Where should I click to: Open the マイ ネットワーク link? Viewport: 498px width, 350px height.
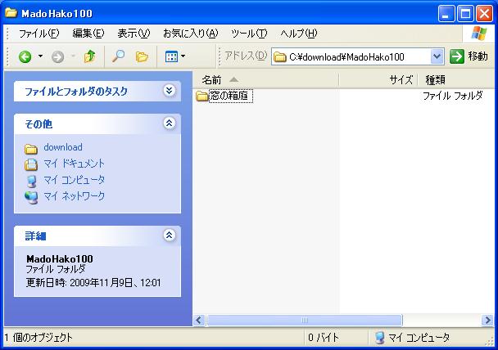(74, 196)
